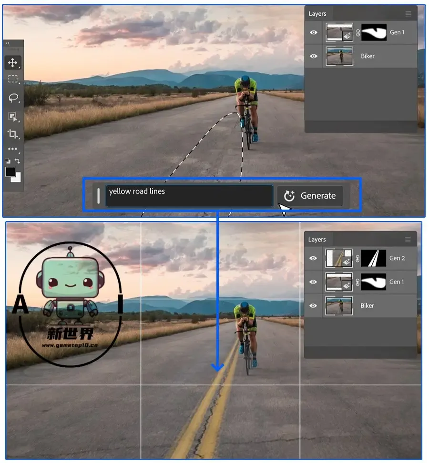429x463 pixels.
Task: Select the Move tool
Action: [x=13, y=62]
